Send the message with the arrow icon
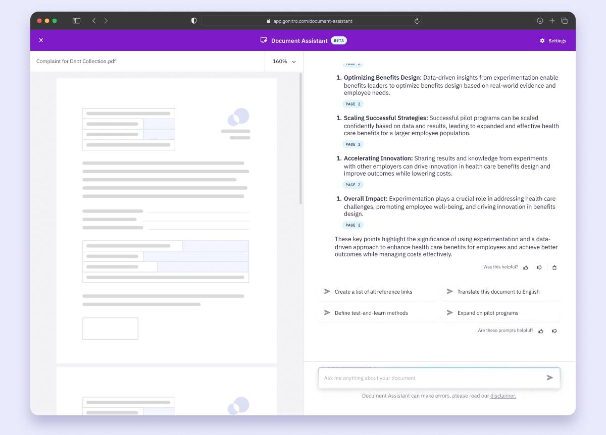 click(x=550, y=377)
